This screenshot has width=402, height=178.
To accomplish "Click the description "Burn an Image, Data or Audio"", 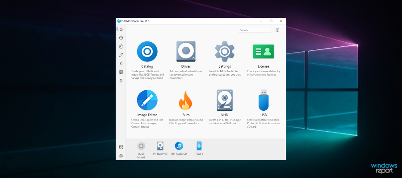I will click(x=186, y=121).
